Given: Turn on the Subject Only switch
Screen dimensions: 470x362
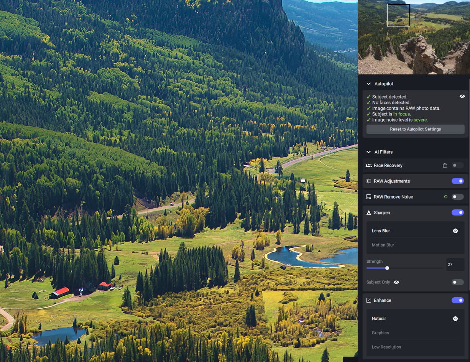Looking at the screenshot, I should coord(457,282).
